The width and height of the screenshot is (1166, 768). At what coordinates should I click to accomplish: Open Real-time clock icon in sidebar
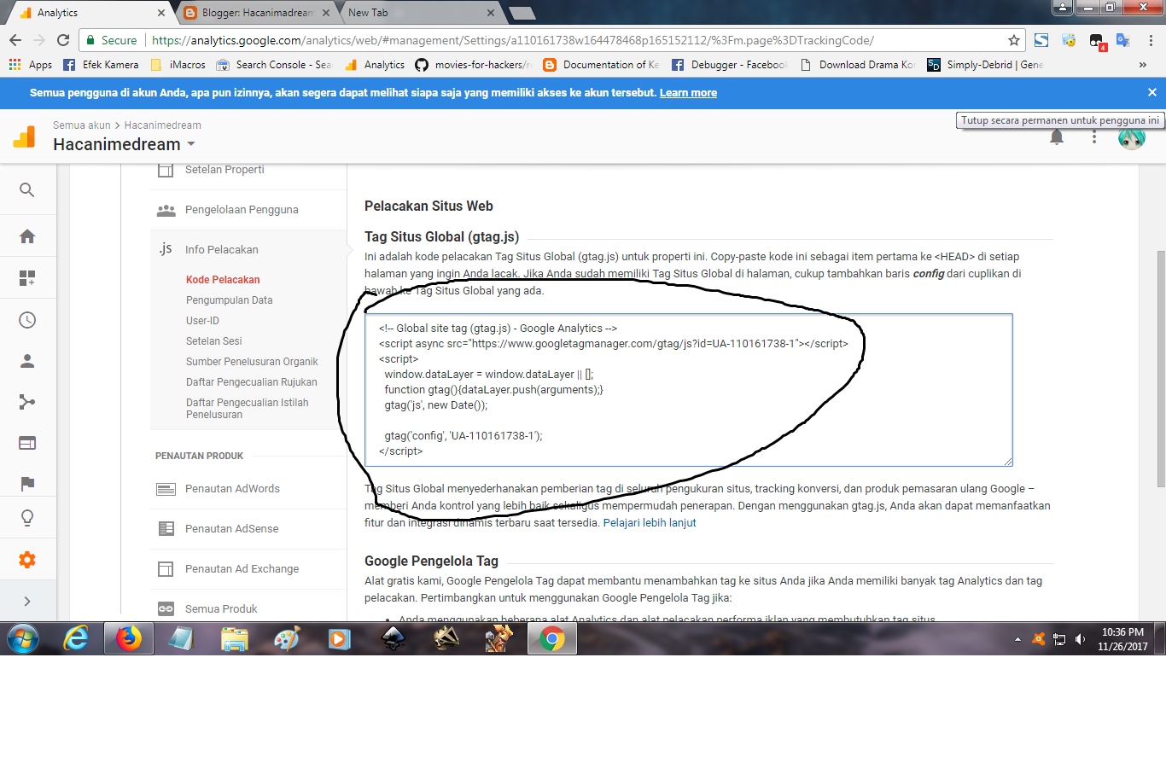[x=27, y=320]
